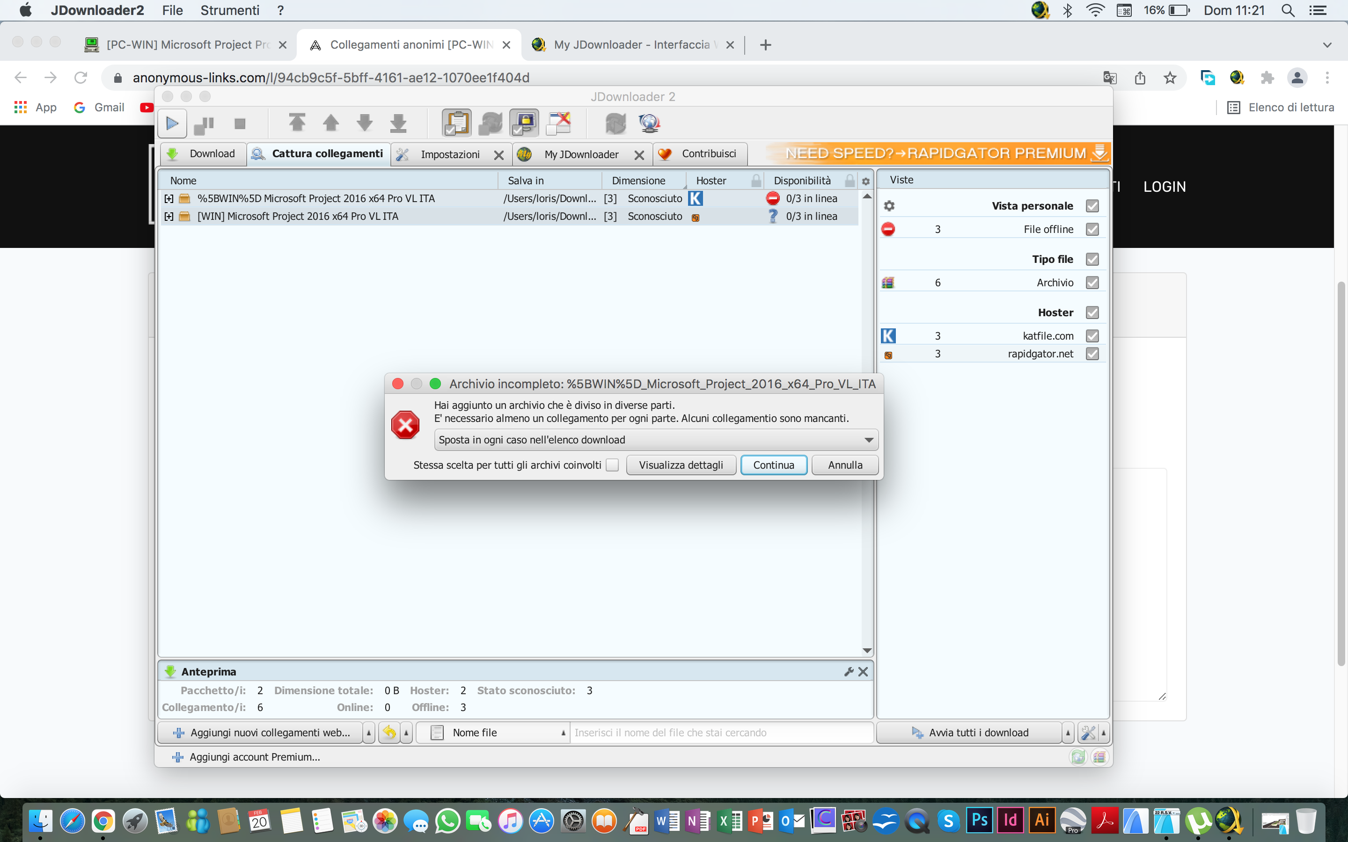Expand the %5BWIN%5D Microsoft Project package
The width and height of the screenshot is (1348, 842).
[169, 199]
